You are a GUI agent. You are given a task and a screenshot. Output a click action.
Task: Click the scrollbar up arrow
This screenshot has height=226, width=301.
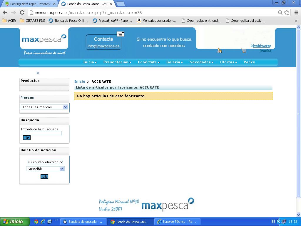coord(299,27)
